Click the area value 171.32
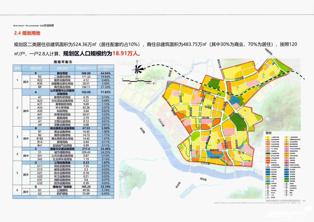 coord(86,77)
